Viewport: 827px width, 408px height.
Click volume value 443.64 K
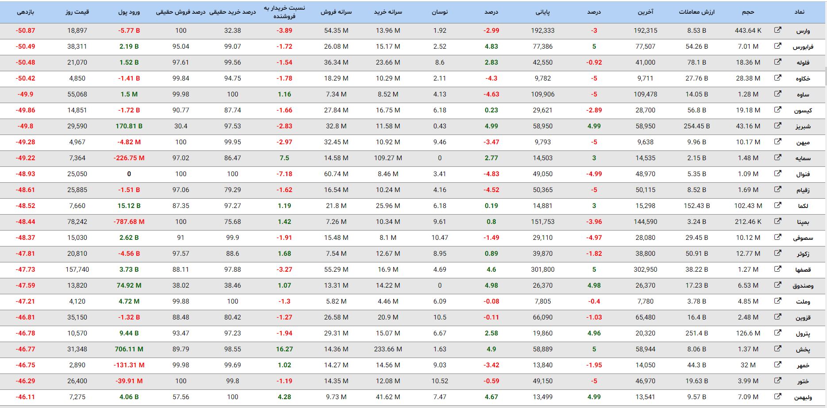click(748, 31)
